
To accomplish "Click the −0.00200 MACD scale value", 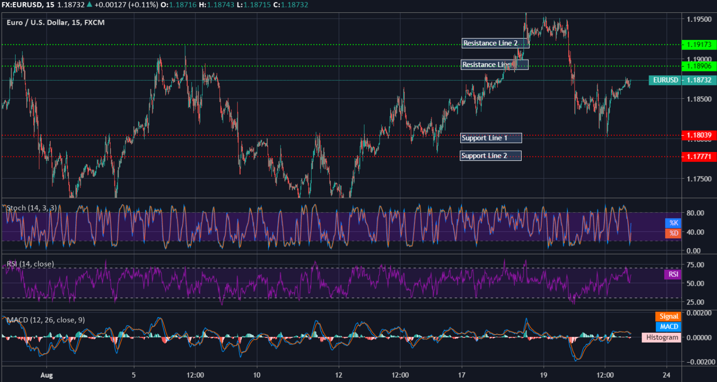I will pyautogui.click(x=701, y=362).
